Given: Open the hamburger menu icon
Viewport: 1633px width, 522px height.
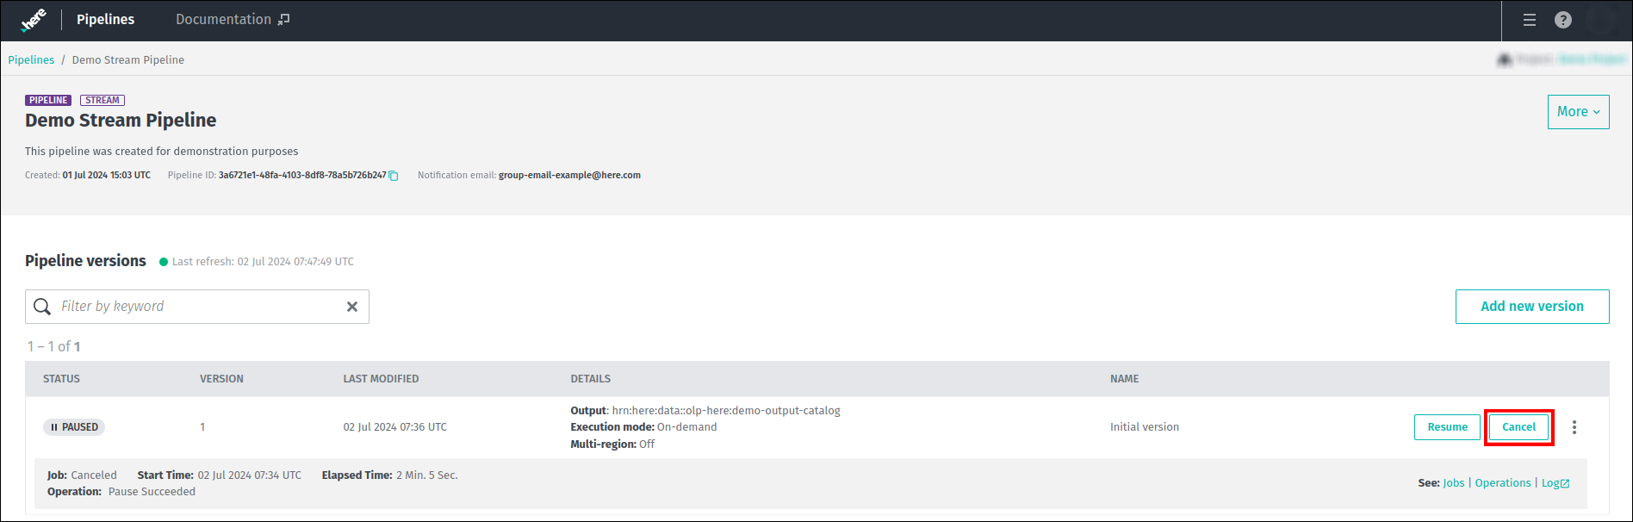Looking at the screenshot, I should [1530, 20].
